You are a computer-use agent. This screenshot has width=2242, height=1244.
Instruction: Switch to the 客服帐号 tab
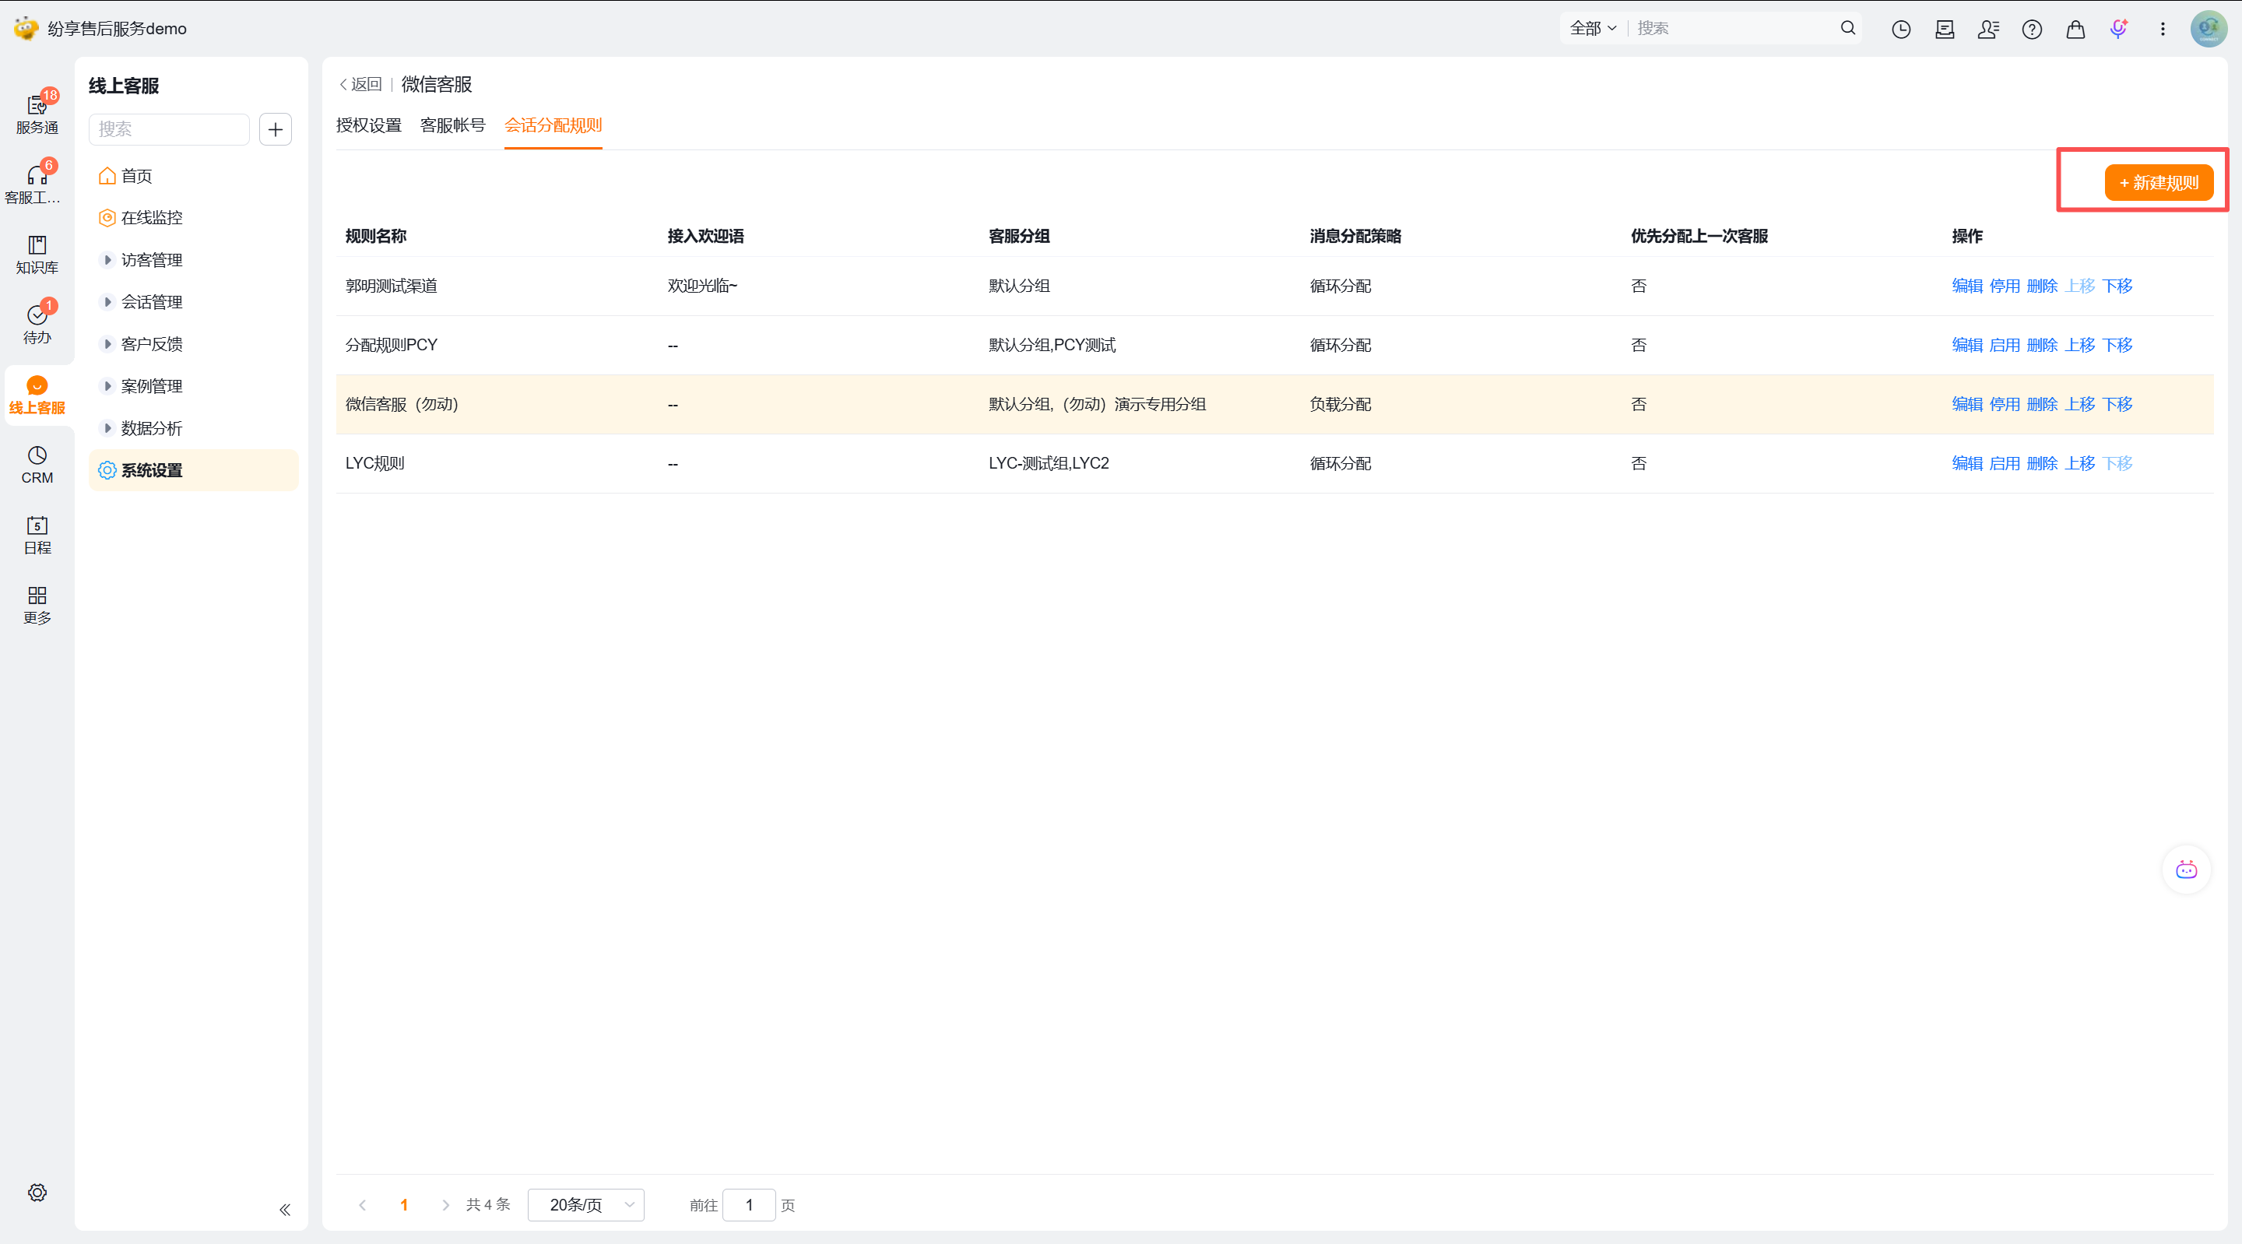click(x=452, y=125)
